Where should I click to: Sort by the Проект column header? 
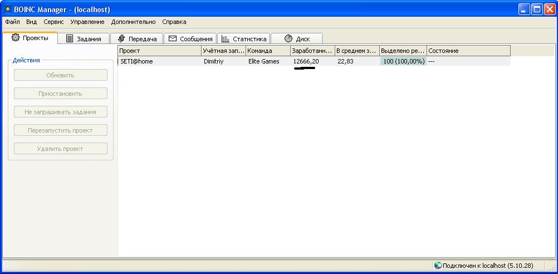point(160,51)
